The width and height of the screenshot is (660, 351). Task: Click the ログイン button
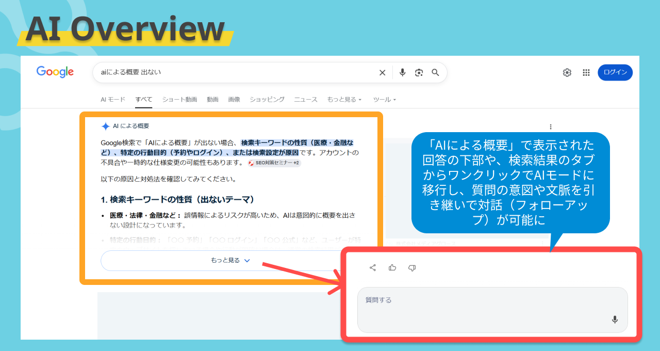click(x=615, y=73)
